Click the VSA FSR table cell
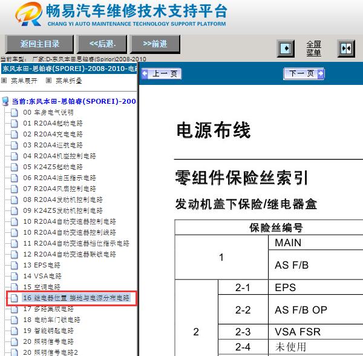Screen dimensions: 363x356 pyautogui.click(x=316, y=332)
